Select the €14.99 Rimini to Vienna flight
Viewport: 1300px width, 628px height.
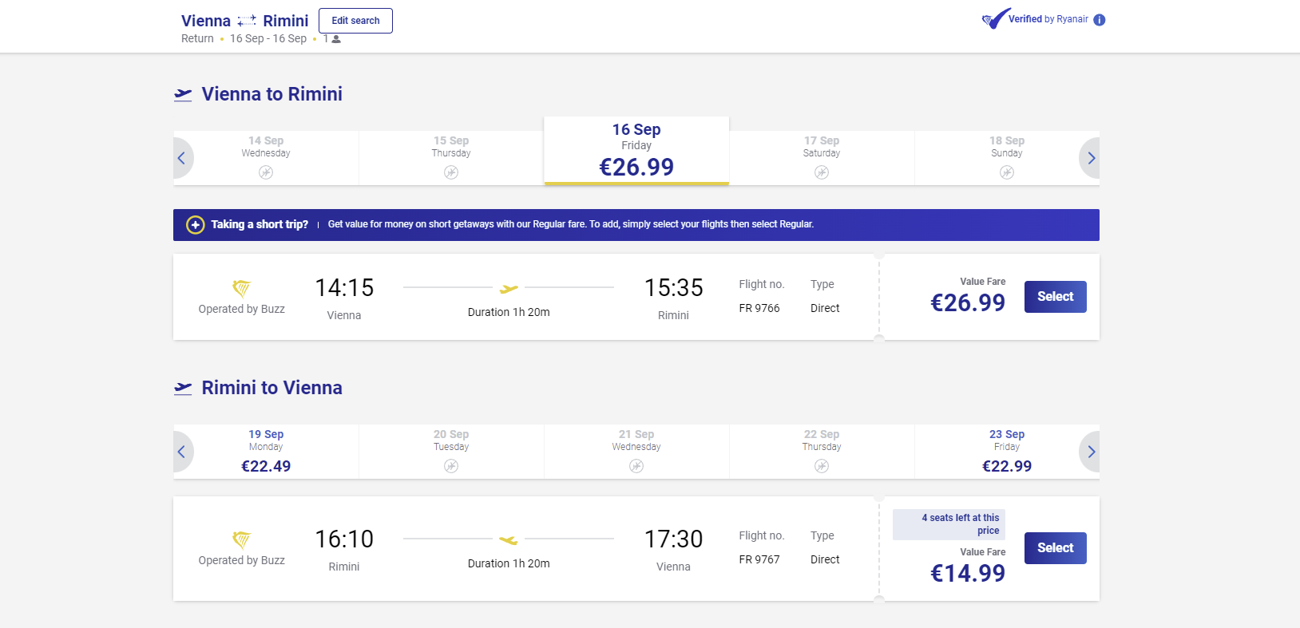[x=1055, y=548]
